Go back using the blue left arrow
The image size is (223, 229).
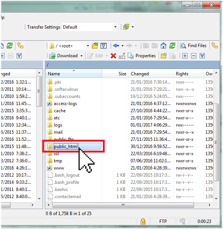[116, 46]
